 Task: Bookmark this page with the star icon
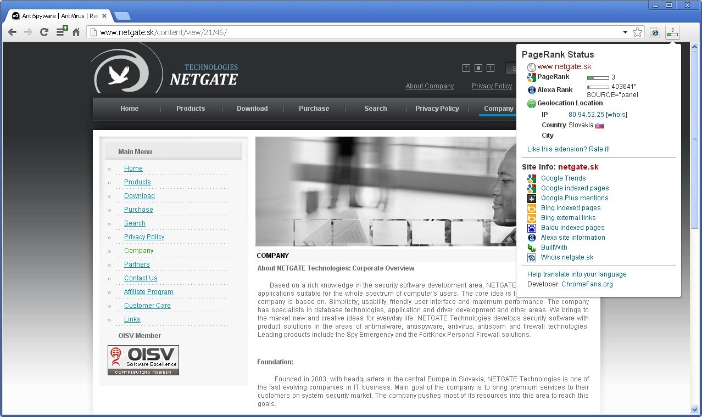(x=637, y=32)
